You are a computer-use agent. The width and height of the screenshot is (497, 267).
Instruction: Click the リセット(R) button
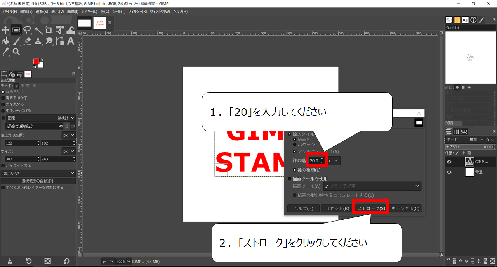(337, 208)
